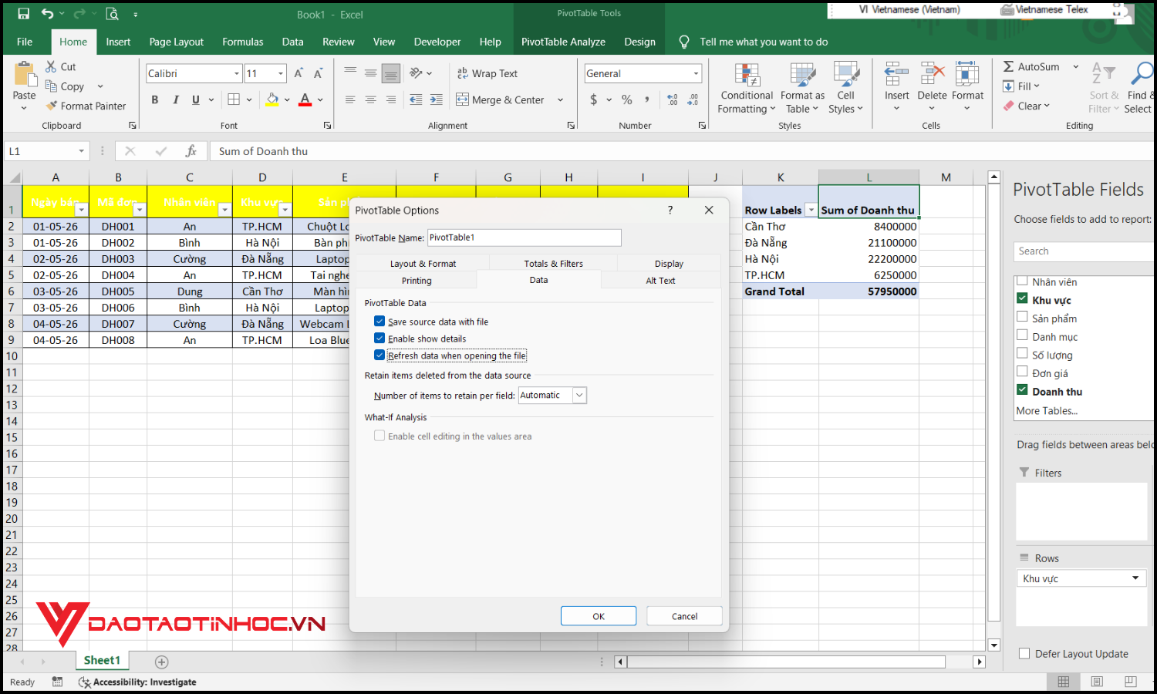
Task: Click the Font Color red A swatch
Action: [x=305, y=99]
